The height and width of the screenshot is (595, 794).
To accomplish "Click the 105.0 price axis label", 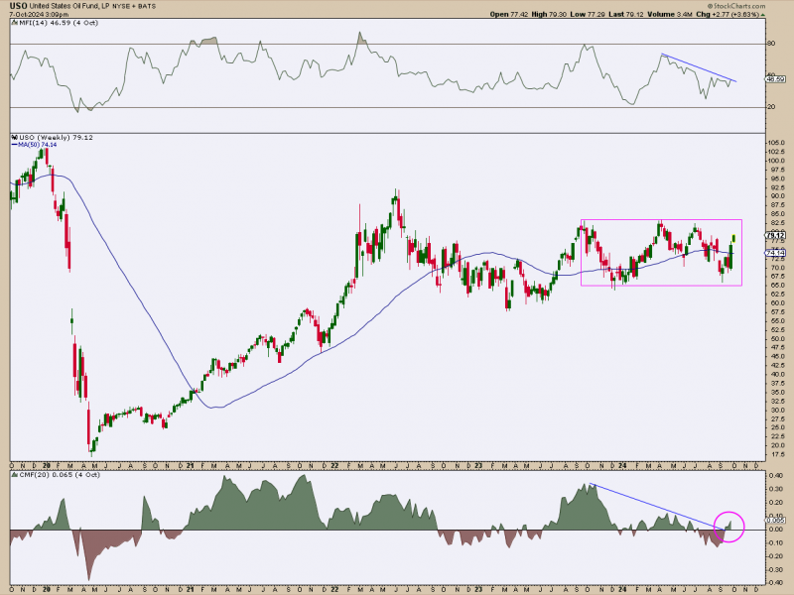I will [x=776, y=143].
